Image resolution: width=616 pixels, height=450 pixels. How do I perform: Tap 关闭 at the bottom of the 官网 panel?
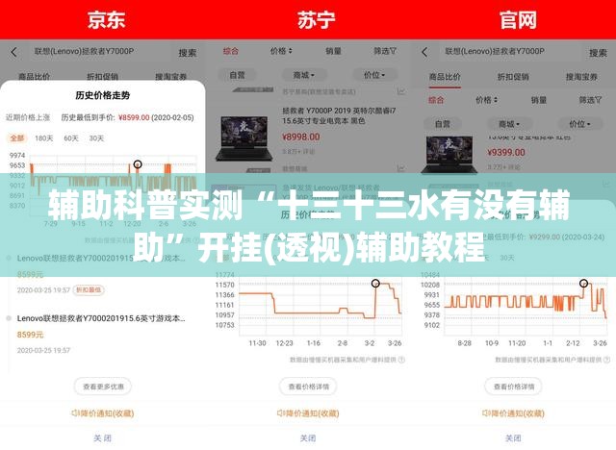point(513,438)
